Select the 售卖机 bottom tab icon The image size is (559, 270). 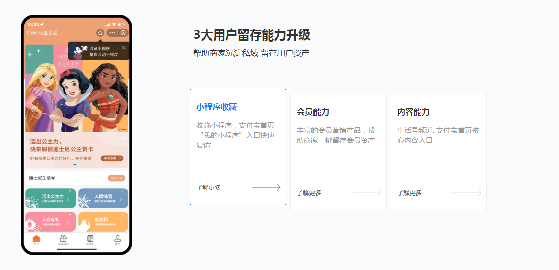point(90,239)
